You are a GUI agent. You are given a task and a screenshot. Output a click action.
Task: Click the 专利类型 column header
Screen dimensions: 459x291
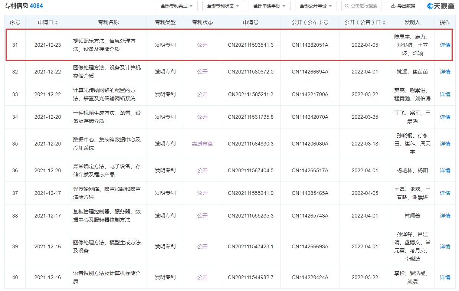click(x=165, y=22)
